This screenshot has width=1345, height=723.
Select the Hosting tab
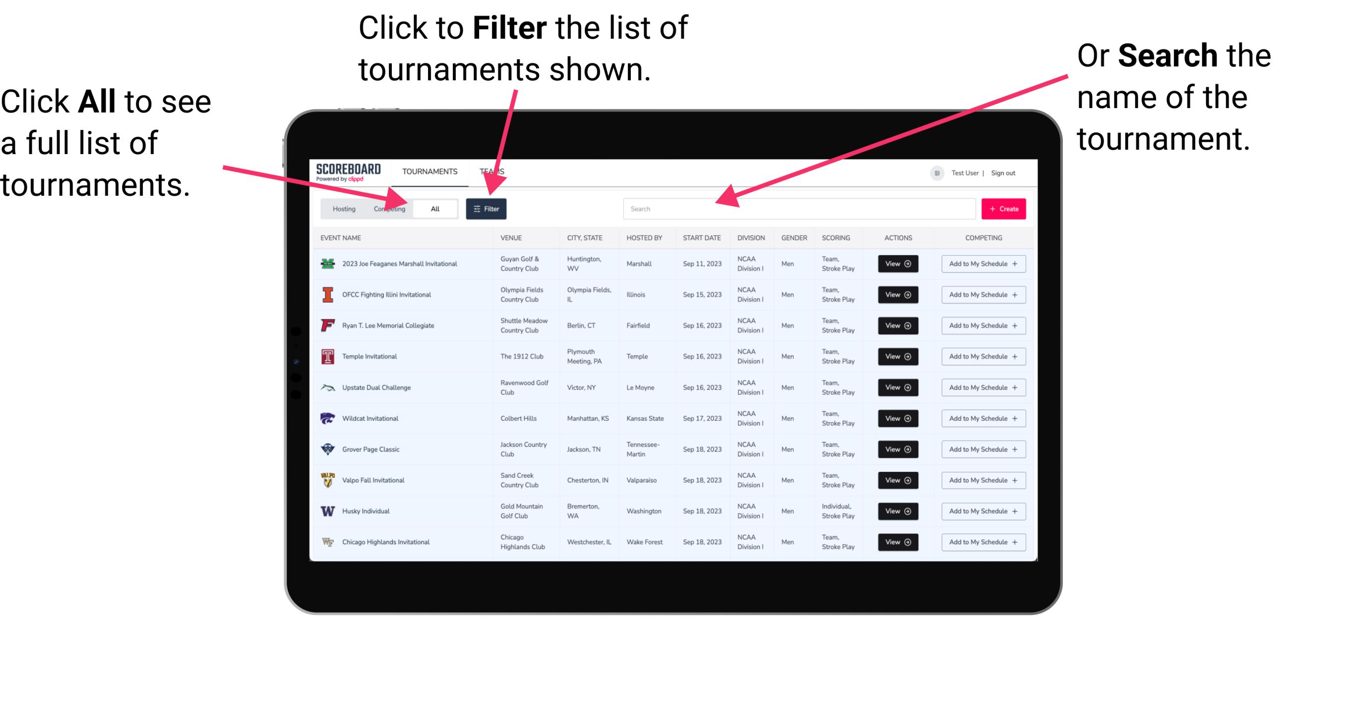[341, 208]
